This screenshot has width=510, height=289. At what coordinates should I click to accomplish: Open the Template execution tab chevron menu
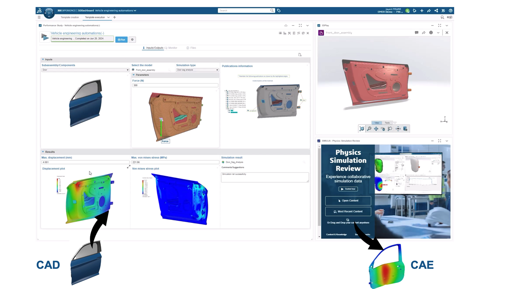pyautogui.click(x=108, y=18)
